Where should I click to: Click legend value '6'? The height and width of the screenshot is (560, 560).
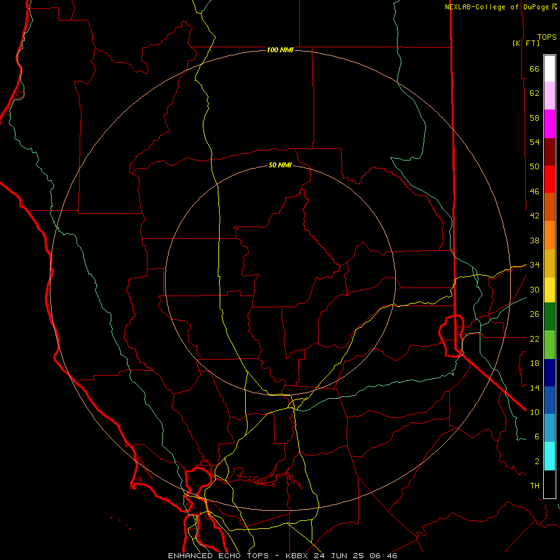(x=537, y=437)
